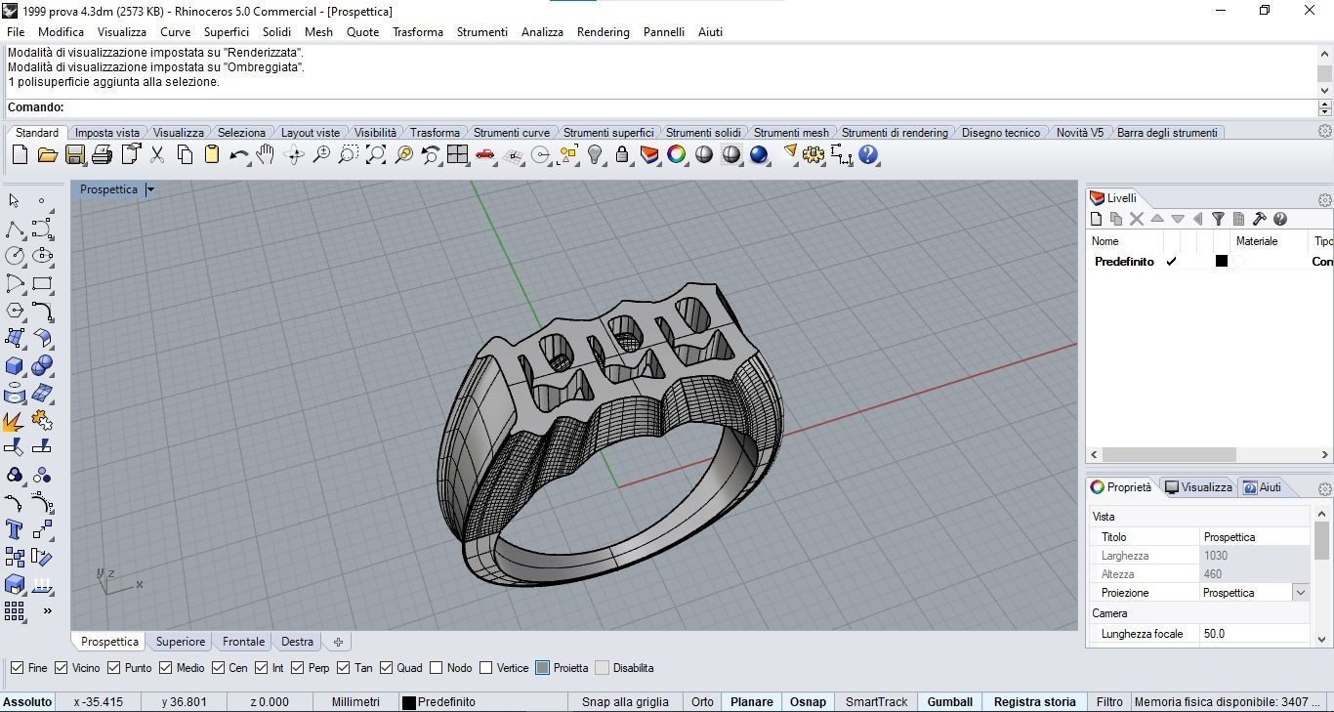Click the Explode icon in the sidebar

pyautogui.click(x=14, y=421)
